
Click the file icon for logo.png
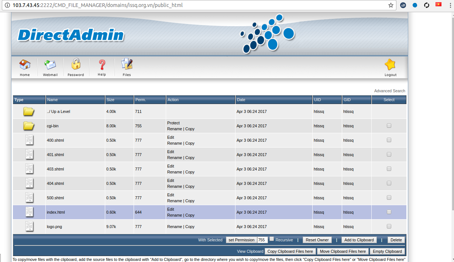[x=29, y=227]
